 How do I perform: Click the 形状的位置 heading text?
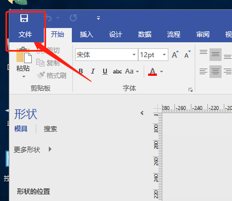[33, 192]
